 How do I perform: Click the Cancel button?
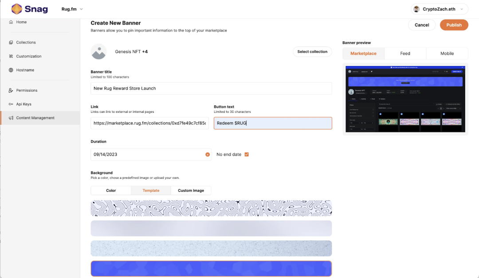422,25
